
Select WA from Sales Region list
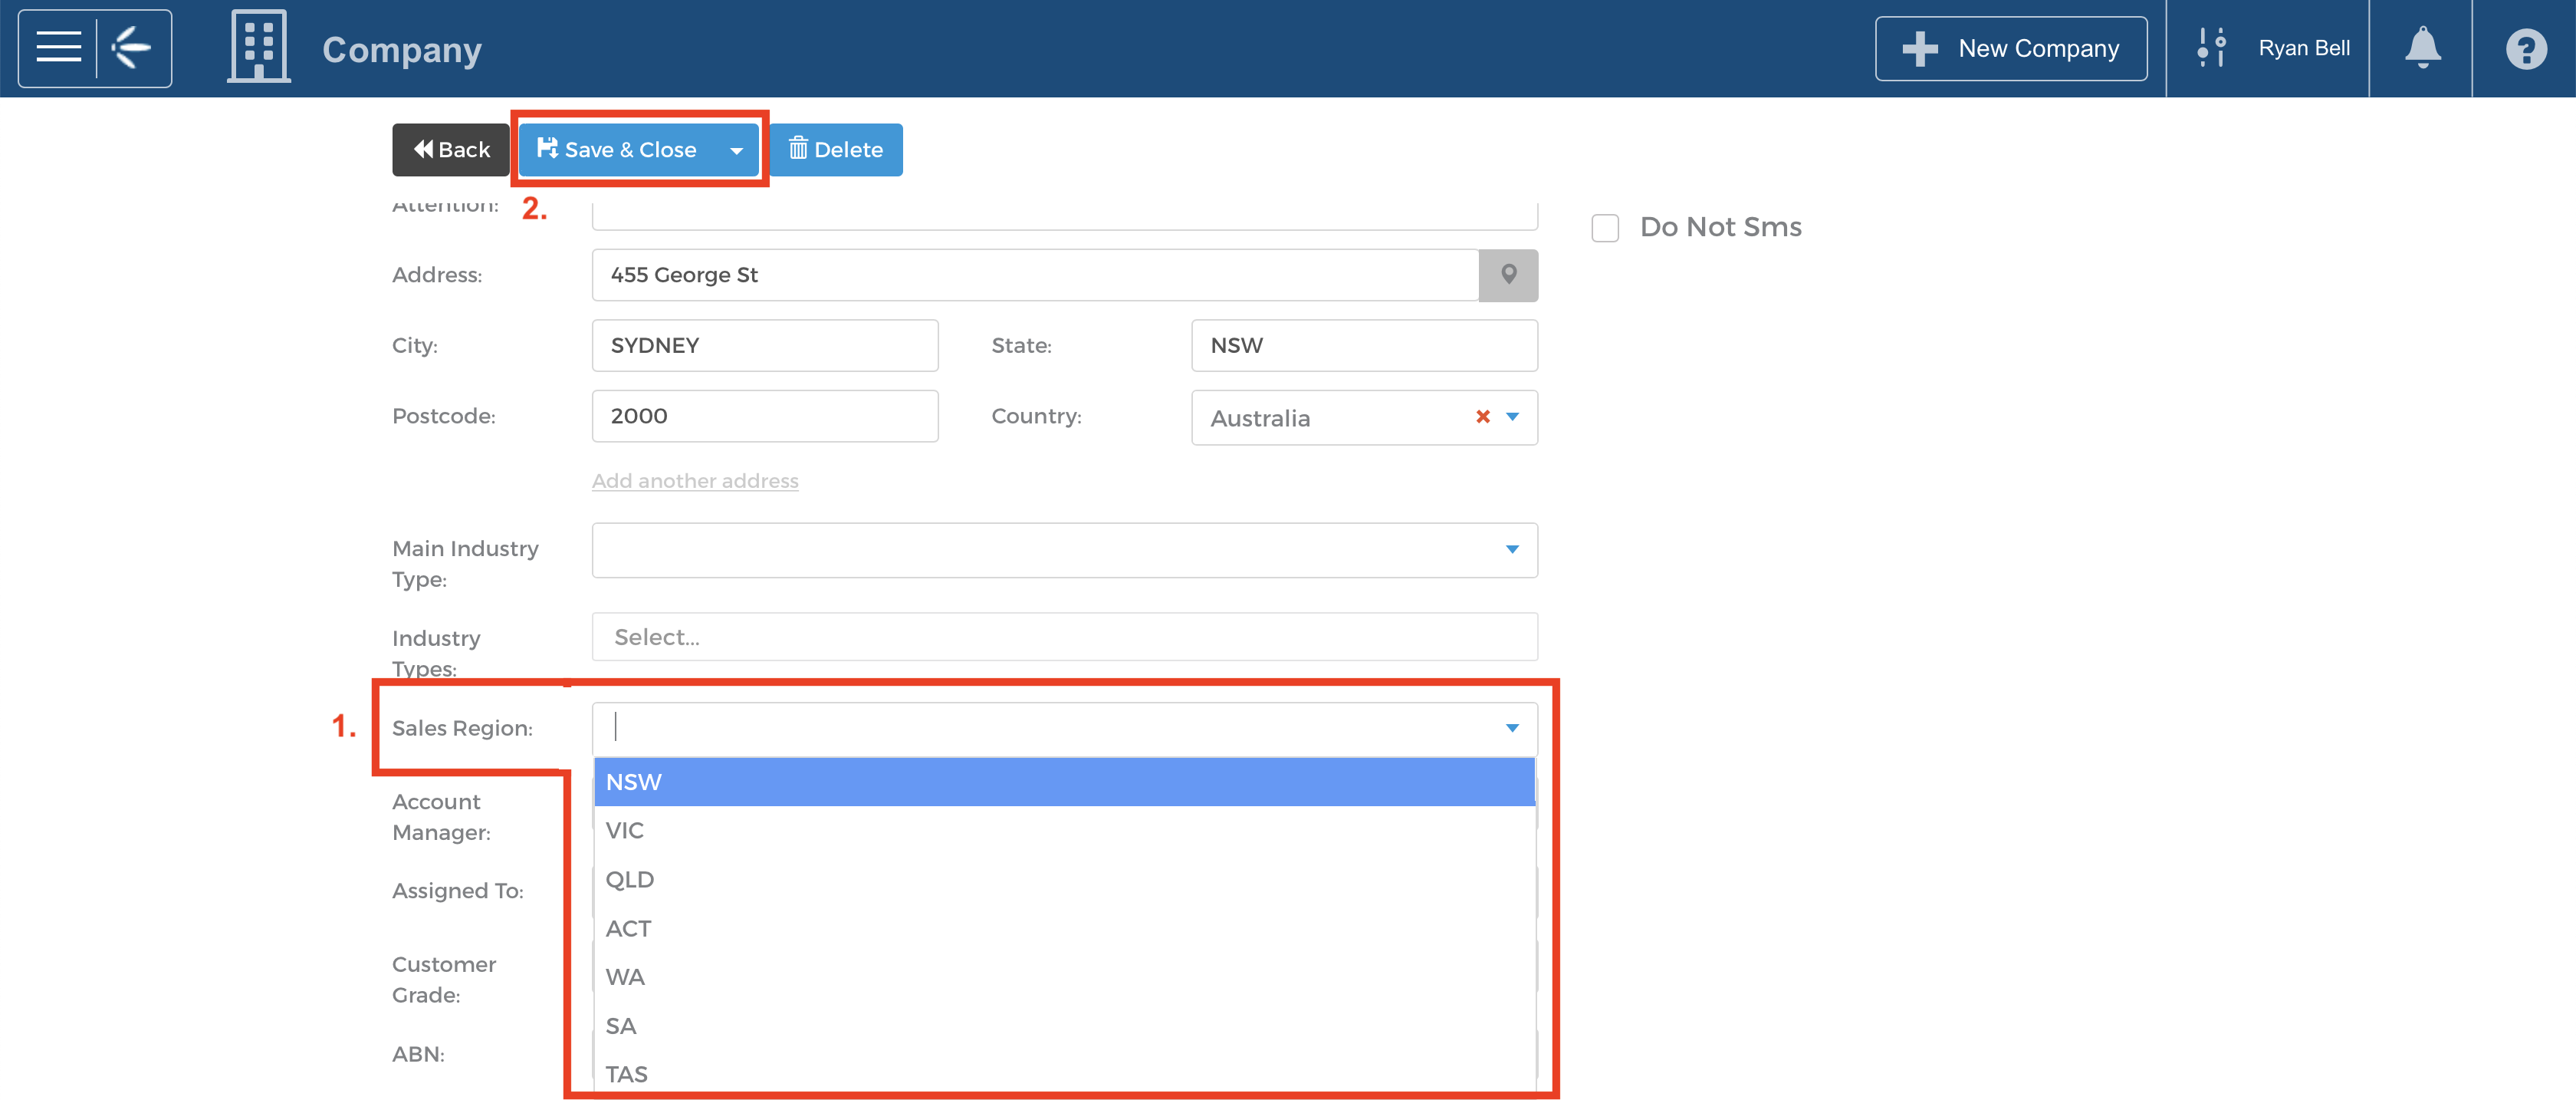1064,977
